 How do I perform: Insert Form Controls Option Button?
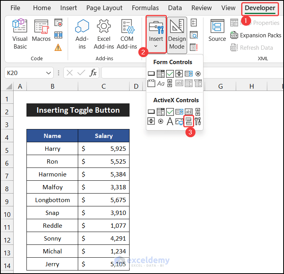tap(198, 74)
